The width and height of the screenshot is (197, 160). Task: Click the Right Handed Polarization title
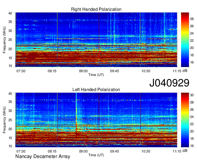coord(96,9)
